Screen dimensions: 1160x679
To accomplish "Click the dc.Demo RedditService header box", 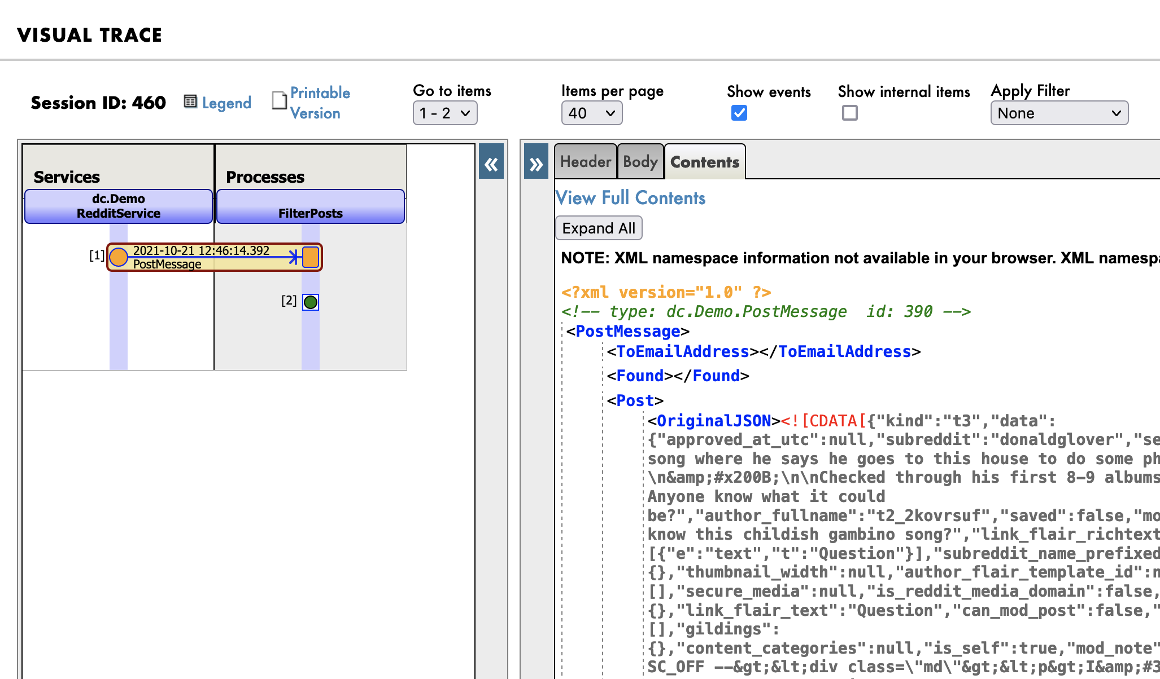I will tap(119, 206).
